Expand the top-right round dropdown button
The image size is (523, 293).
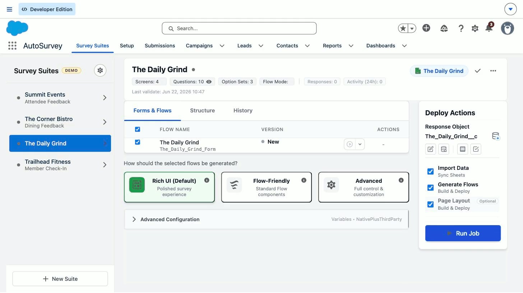point(510,9)
